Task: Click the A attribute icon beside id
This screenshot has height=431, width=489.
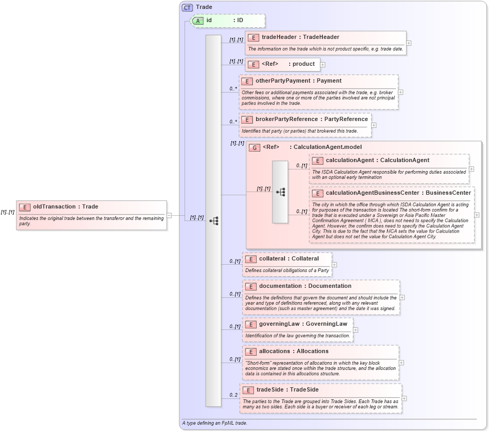Action: click(199, 21)
